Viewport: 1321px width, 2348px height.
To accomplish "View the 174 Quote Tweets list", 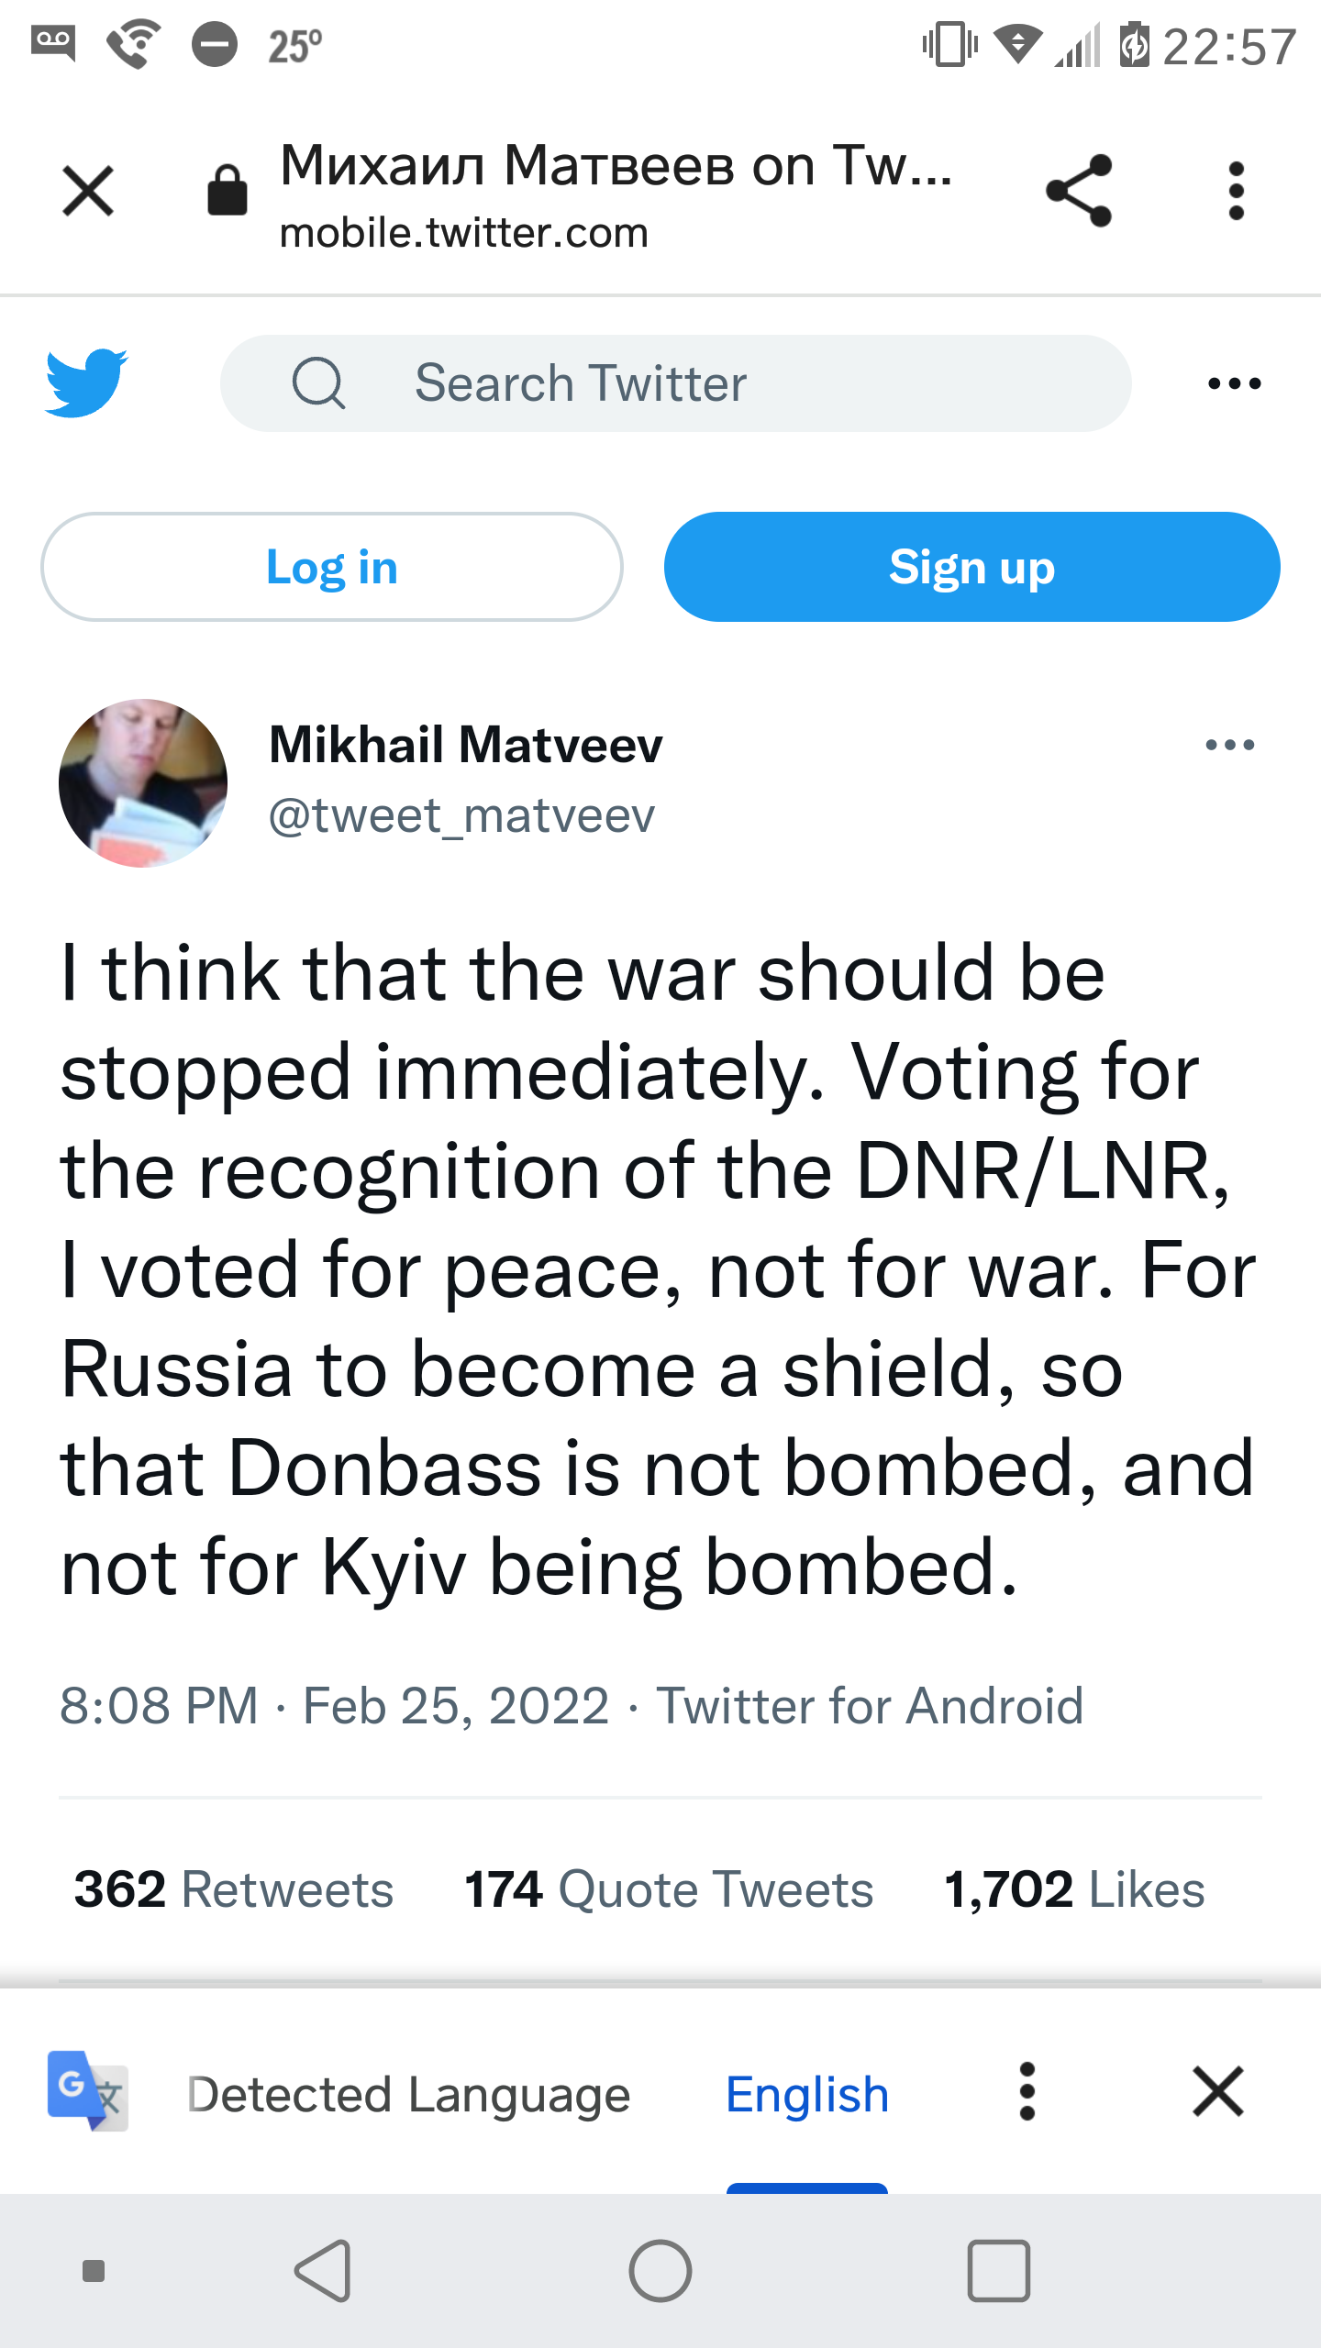I will click(669, 1889).
